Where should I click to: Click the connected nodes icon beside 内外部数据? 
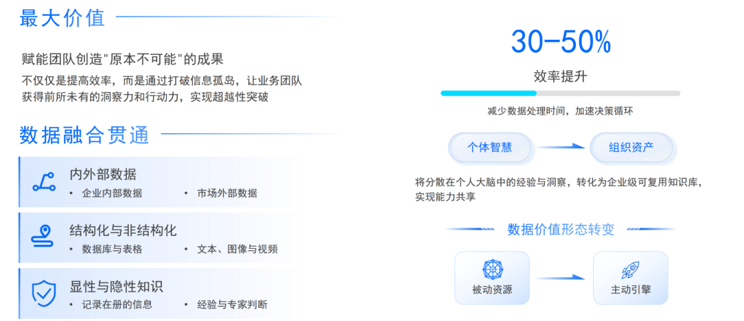43,181
